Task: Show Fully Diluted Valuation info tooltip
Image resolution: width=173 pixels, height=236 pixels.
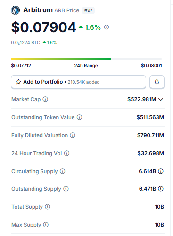Action: 73,135
